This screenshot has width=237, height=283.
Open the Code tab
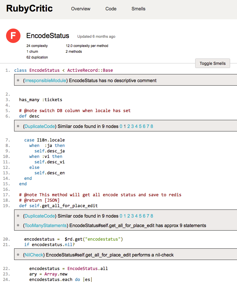point(111,9)
